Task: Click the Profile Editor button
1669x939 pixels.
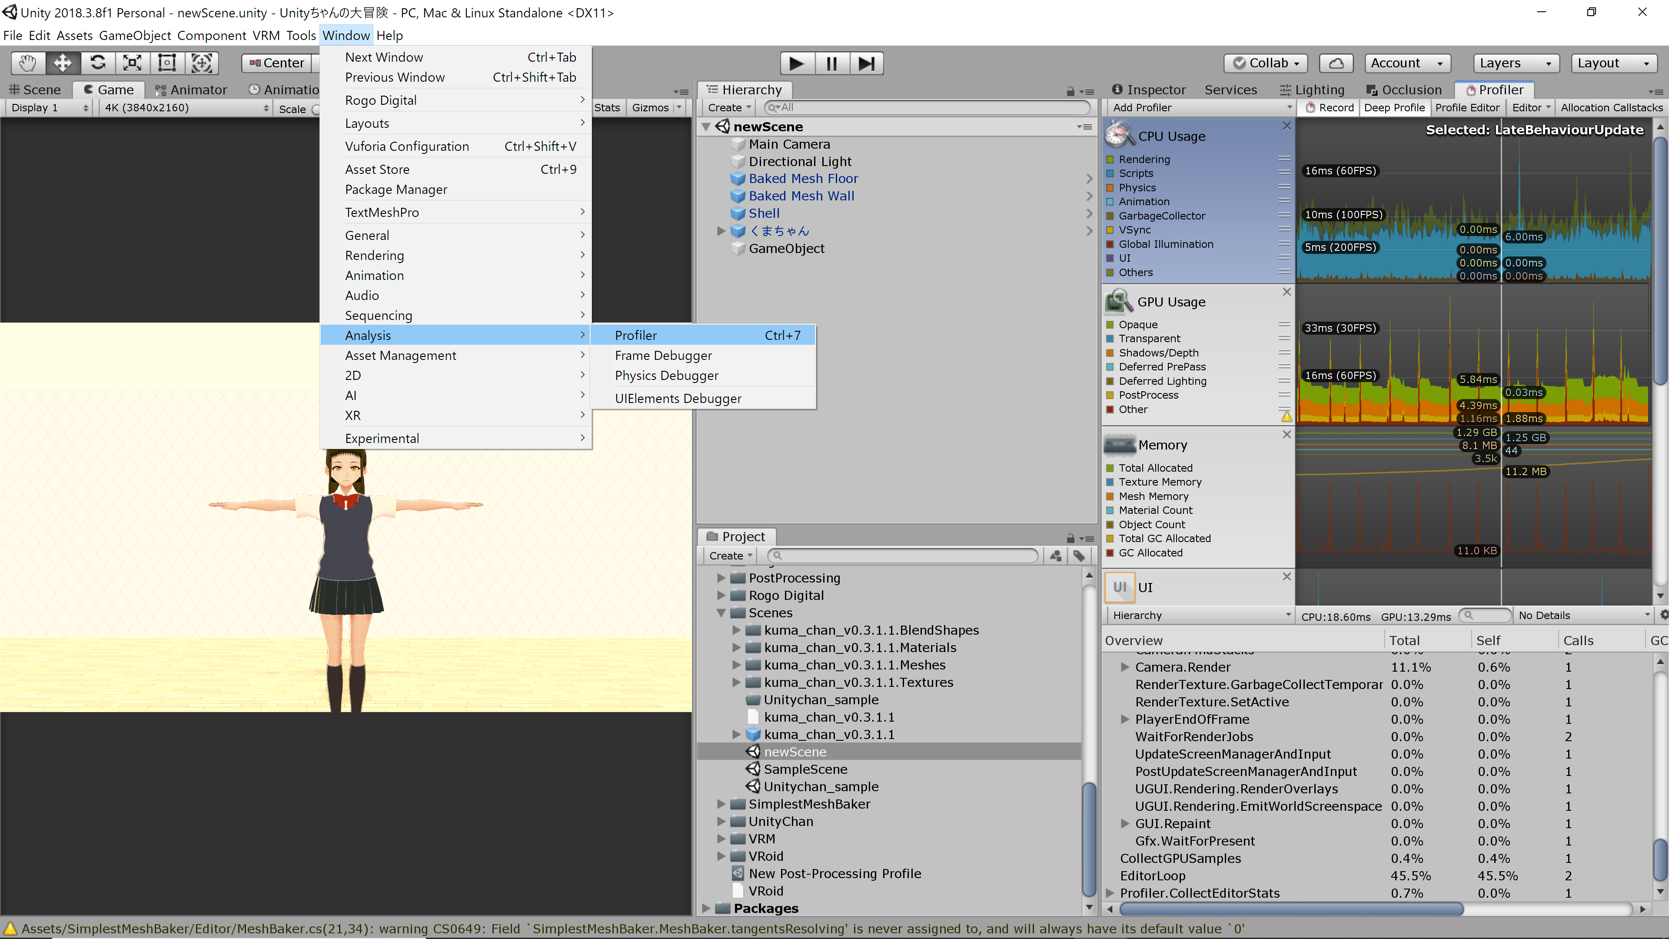Action: pos(1467,107)
